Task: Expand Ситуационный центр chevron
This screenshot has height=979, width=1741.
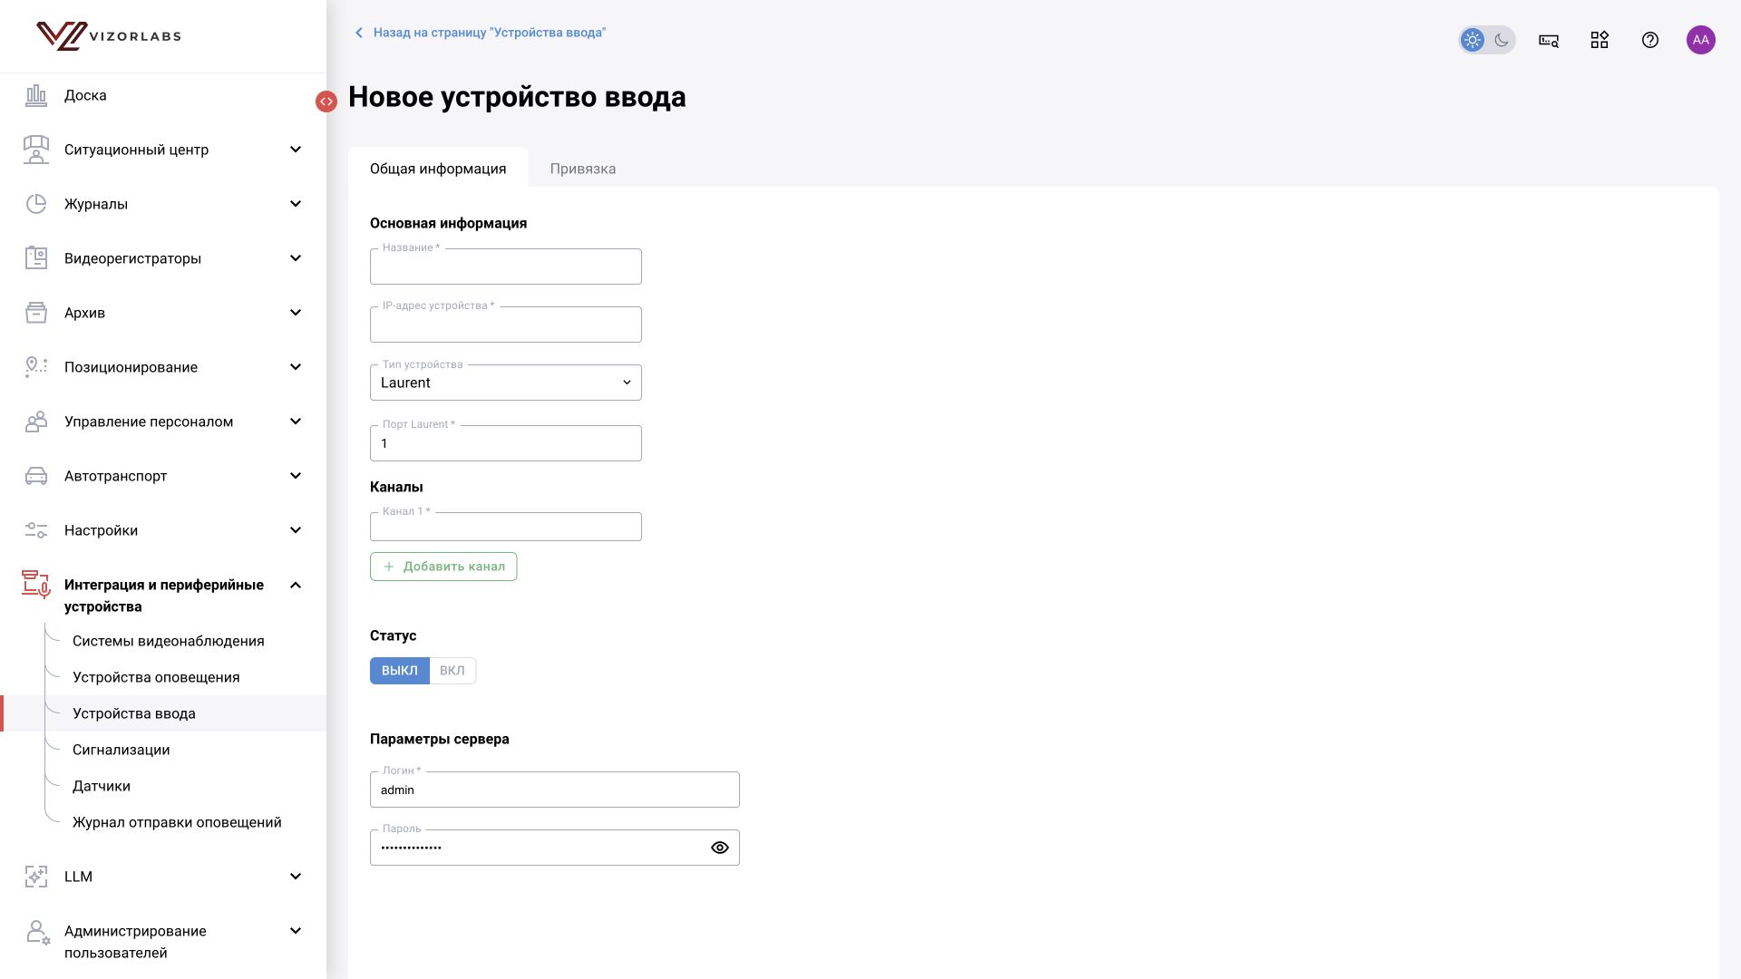Action: 296,150
